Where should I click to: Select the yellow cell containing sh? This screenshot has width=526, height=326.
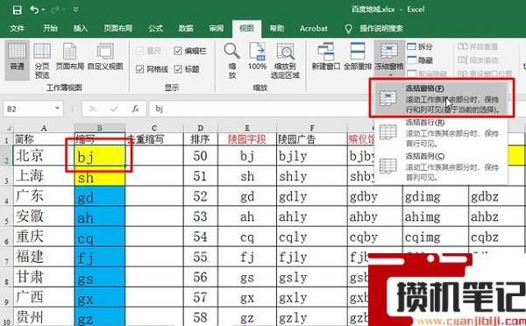pos(100,176)
